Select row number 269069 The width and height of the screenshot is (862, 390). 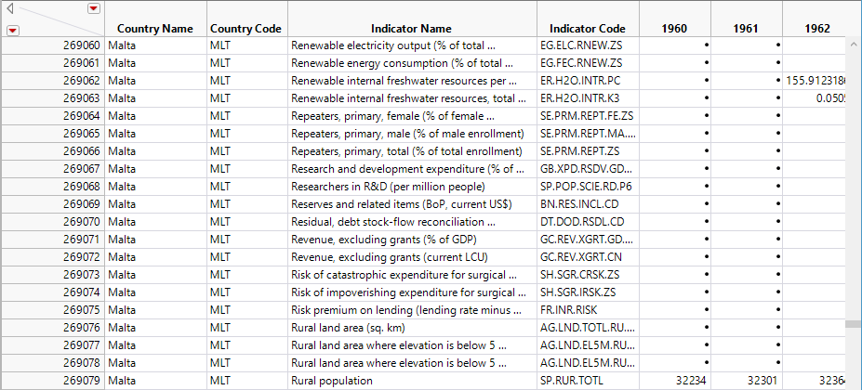point(52,203)
